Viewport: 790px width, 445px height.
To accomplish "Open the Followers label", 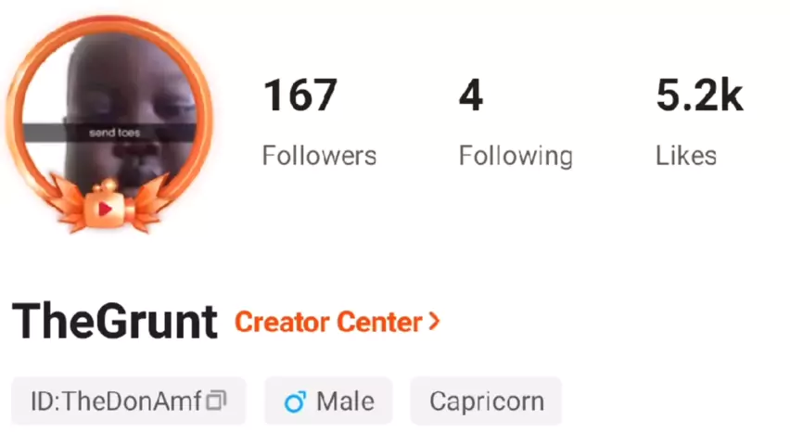I will (319, 155).
